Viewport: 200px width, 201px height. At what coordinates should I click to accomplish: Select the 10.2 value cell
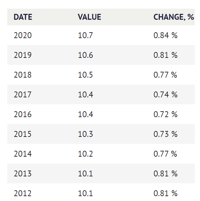[x=85, y=154]
